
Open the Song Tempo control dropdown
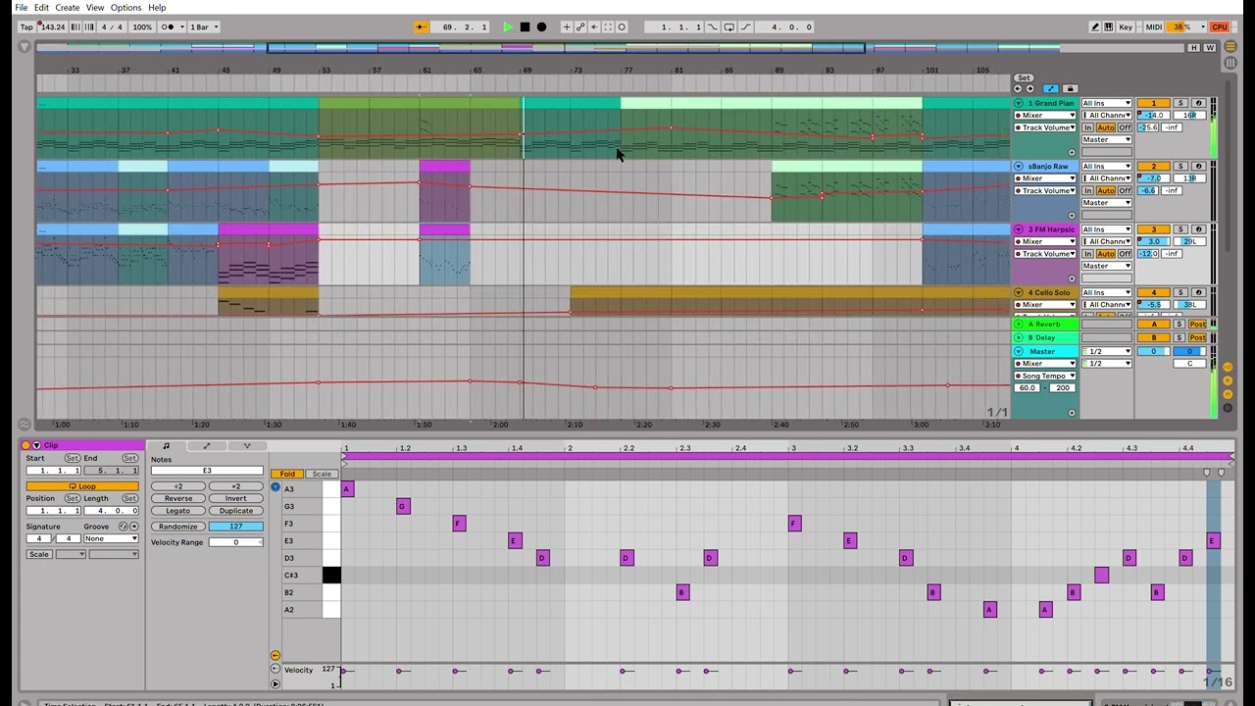click(x=1045, y=376)
